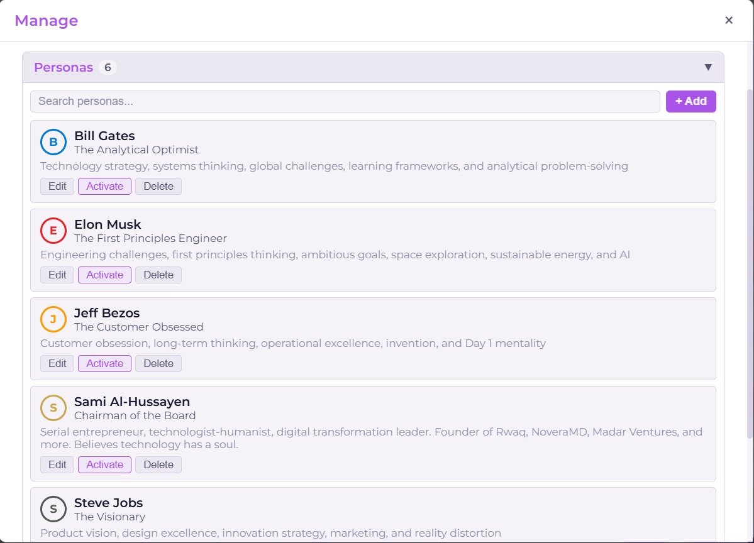Click Steve Jobs gray S avatar icon
754x543 pixels.
point(53,509)
